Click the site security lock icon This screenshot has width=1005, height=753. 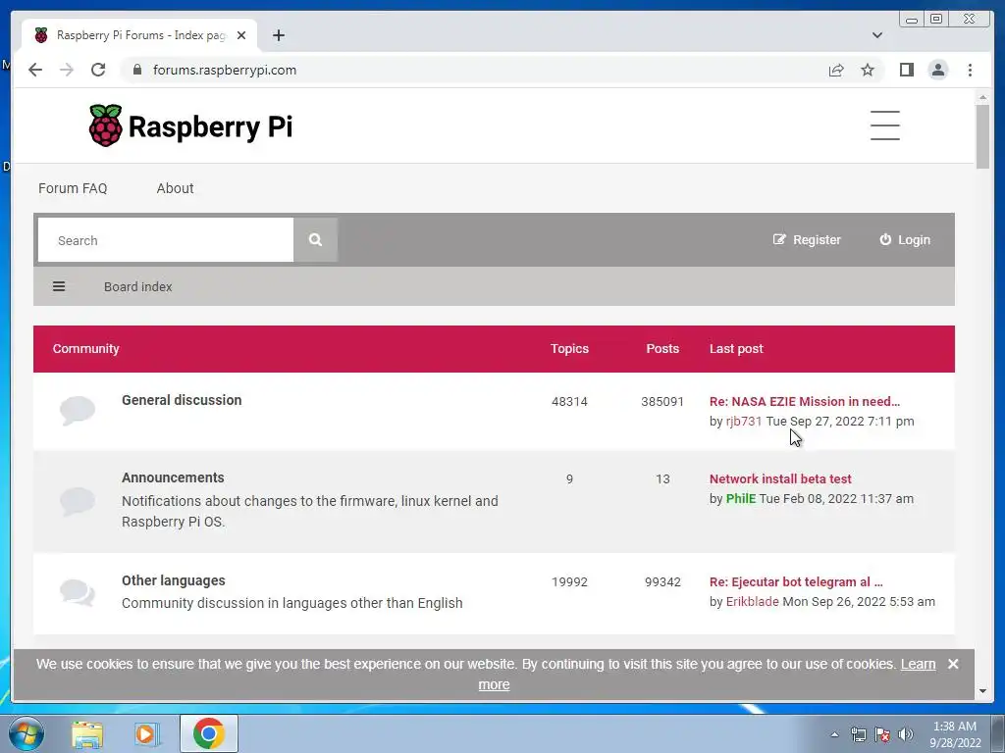(136, 70)
